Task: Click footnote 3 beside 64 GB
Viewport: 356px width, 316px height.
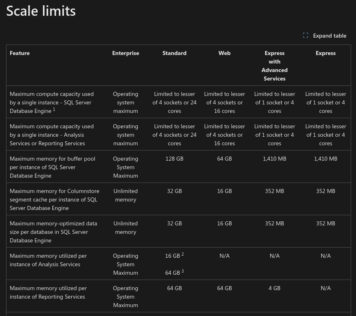Action: point(183,271)
